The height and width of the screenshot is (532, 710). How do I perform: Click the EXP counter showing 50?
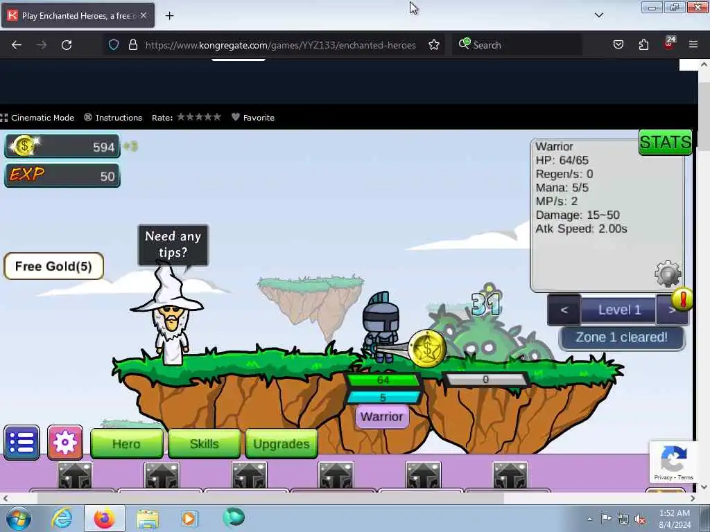(x=62, y=175)
